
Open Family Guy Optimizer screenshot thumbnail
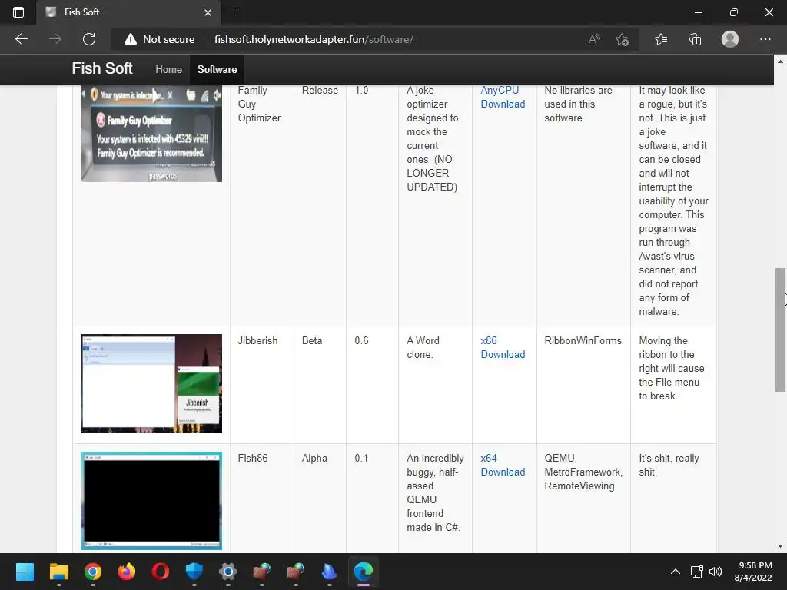(x=151, y=134)
